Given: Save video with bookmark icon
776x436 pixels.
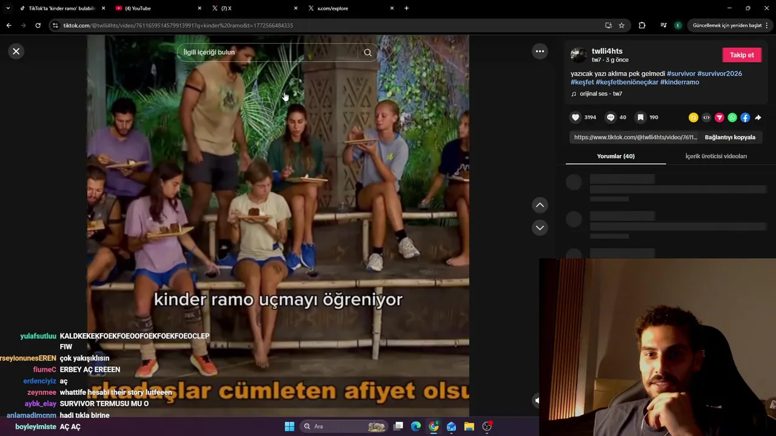Looking at the screenshot, I should pos(640,117).
